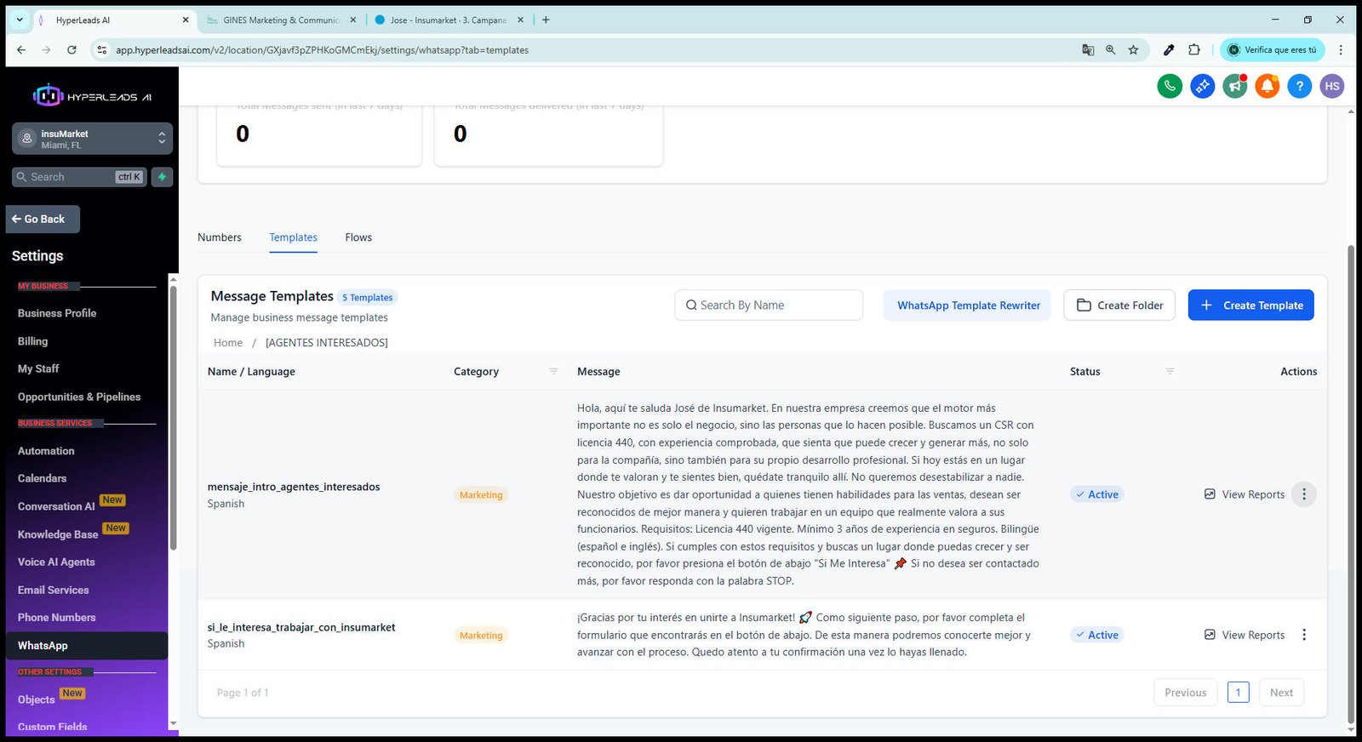Switch to the Flows tab
Screen dimensions: 1362x742
[358, 237]
